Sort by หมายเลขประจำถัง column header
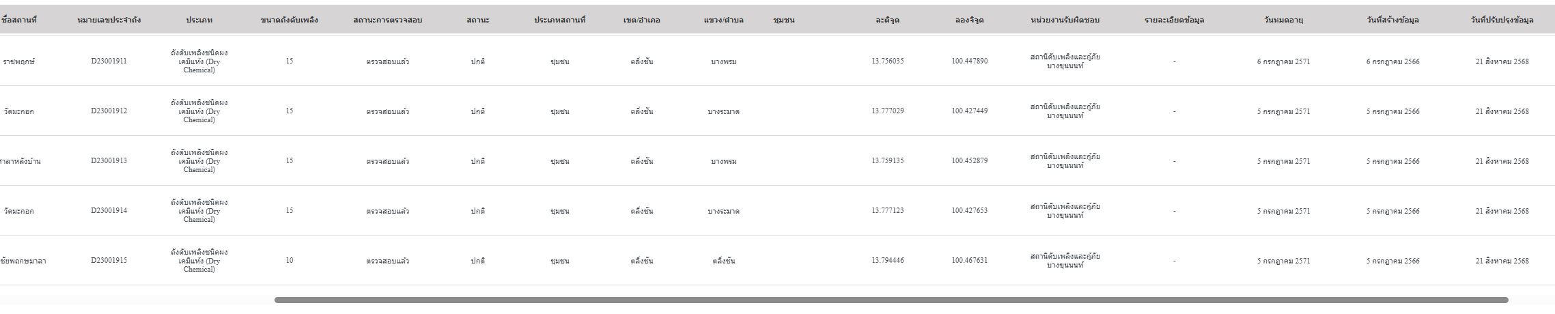This screenshot has height=314, width=1555. (109, 20)
